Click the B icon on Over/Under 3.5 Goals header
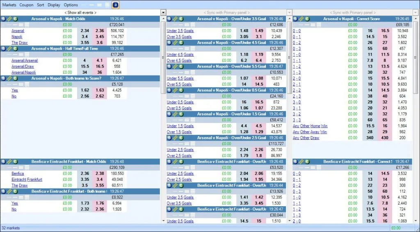Image resolution: width=420 pixels, height=232 pixels. click(169, 19)
